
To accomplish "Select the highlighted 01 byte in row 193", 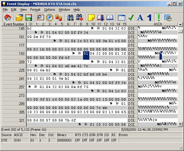I will (x=86, y=53).
